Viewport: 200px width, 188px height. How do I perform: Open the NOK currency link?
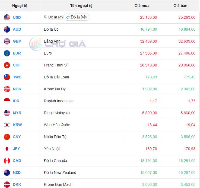[x=17, y=89]
